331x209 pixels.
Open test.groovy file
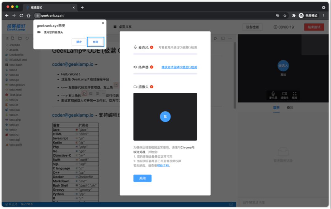17,85
